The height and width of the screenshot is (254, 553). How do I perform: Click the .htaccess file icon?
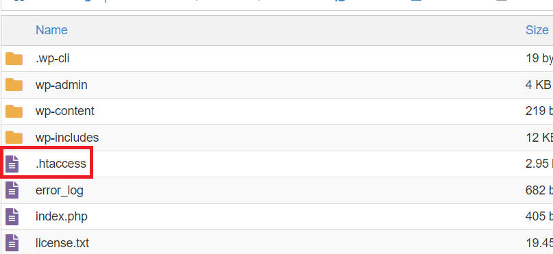[12, 164]
